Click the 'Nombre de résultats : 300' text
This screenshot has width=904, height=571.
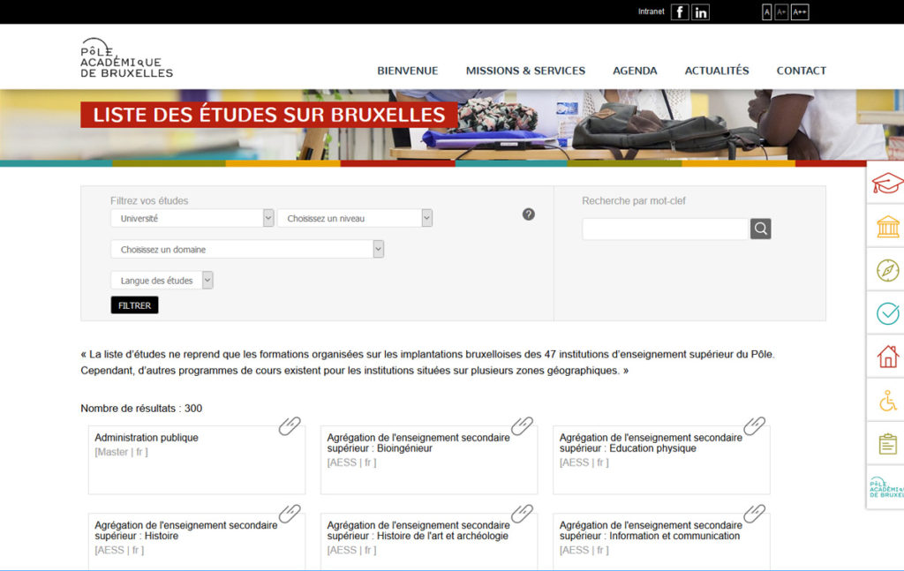pos(141,409)
